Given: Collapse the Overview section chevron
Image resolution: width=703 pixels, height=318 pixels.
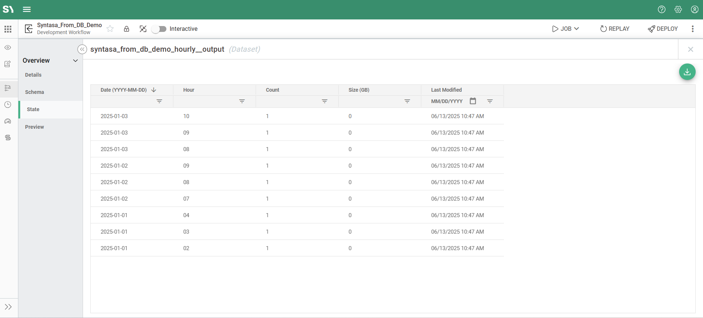Looking at the screenshot, I should click(x=75, y=61).
